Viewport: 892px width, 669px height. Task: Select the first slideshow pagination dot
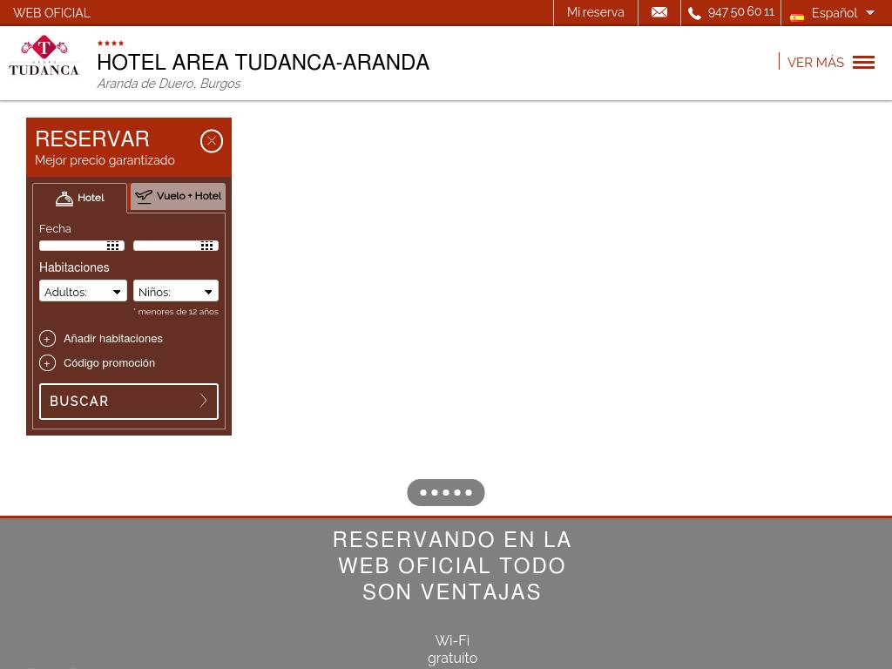[x=423, y=492]
